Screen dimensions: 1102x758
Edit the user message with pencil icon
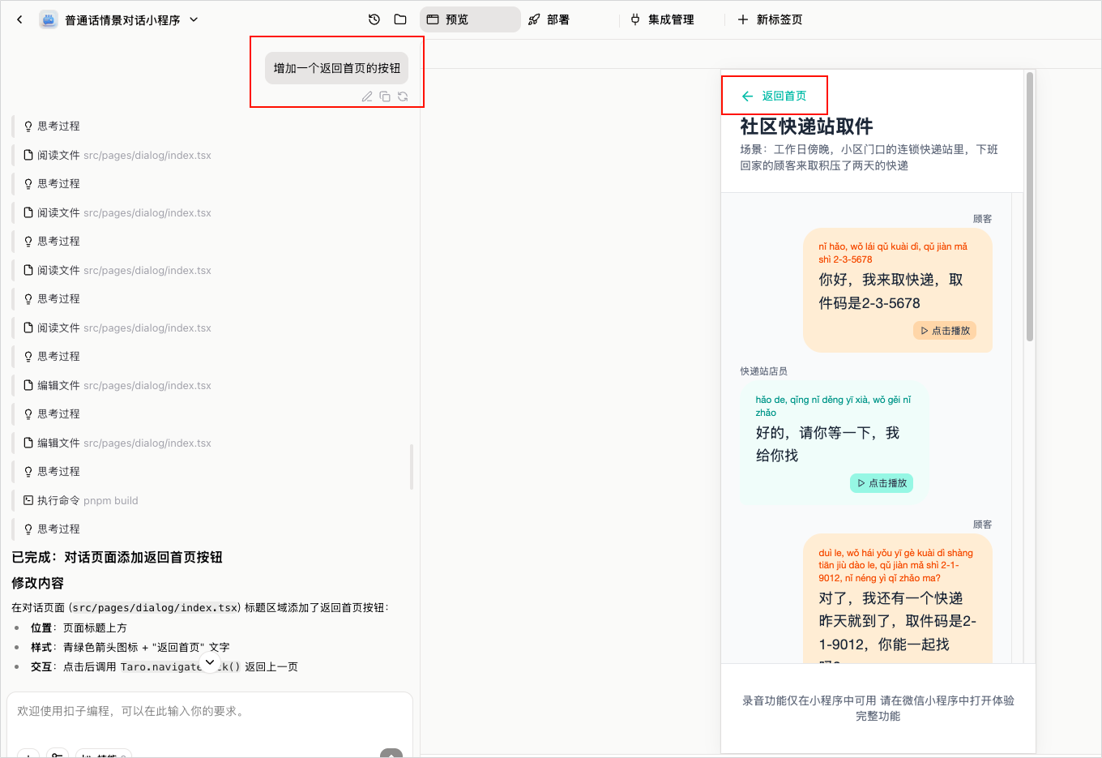[367, 96]
